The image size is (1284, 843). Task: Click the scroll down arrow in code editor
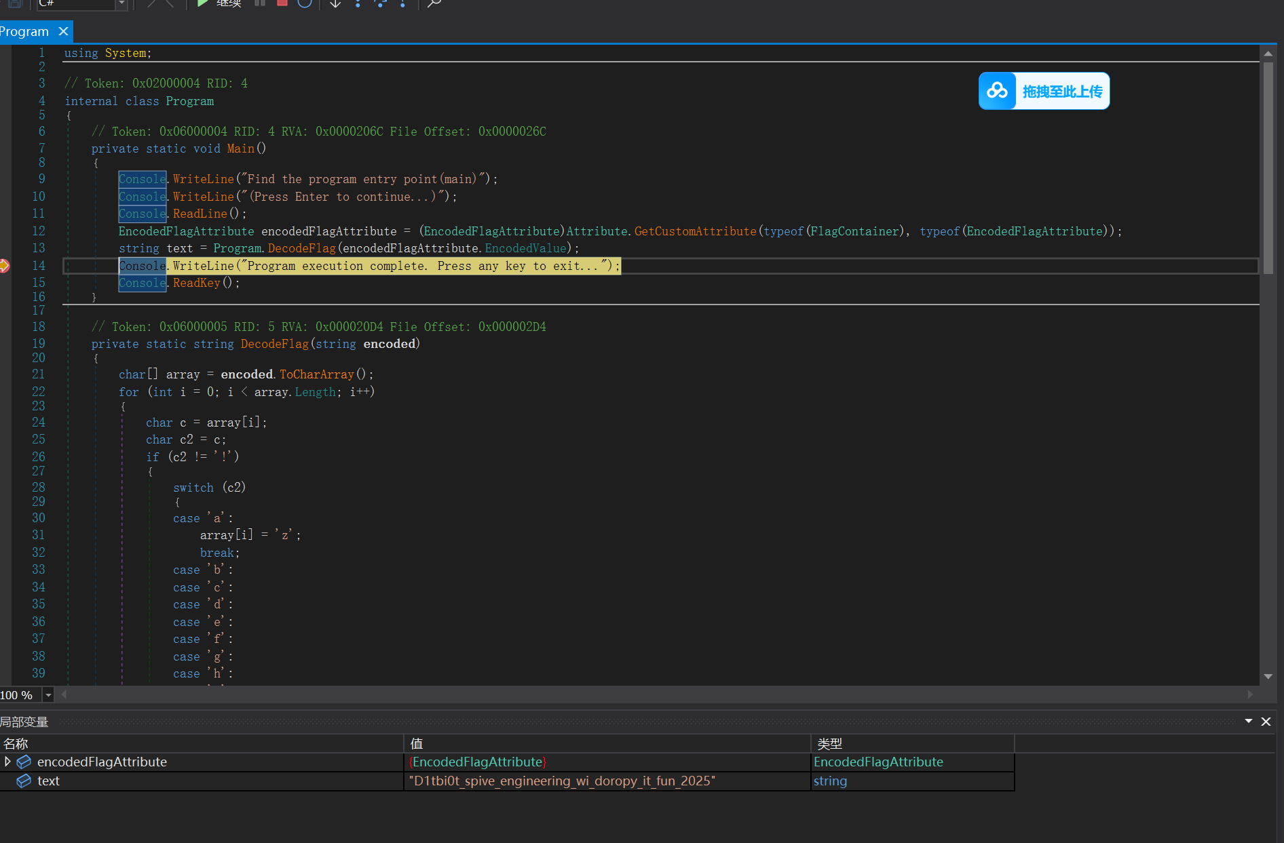click(x=1267, y=676)
